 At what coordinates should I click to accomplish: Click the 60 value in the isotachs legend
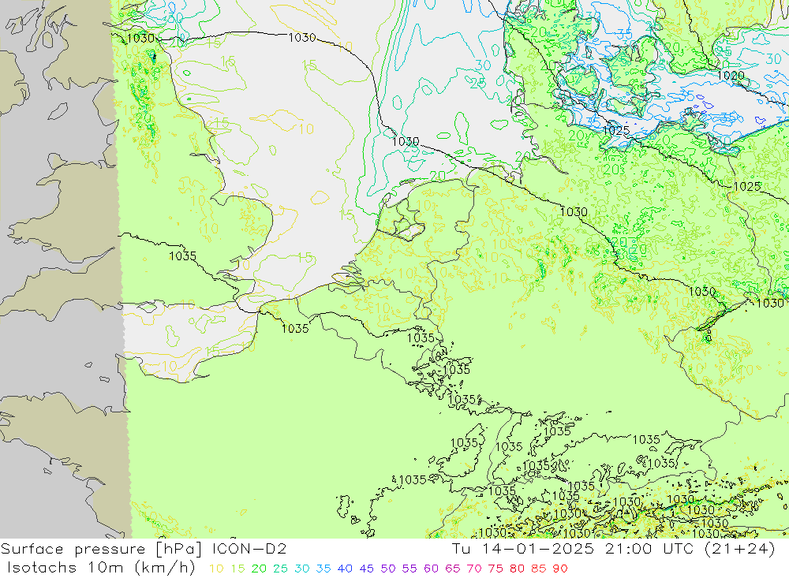coord(431,569)
